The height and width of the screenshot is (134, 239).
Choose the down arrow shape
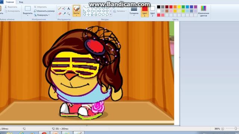(x=85, y=15)
